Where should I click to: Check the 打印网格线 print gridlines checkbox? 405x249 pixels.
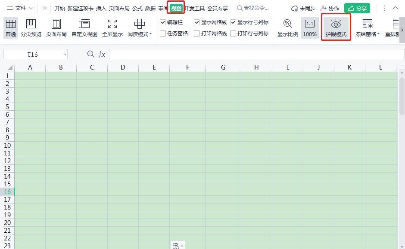(197, 33)
